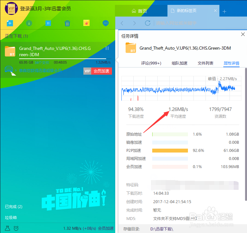Click the 会员加速 progress bar in details
Image resolution: width=247 pixels, height=233 pixels.
[170, 167]
